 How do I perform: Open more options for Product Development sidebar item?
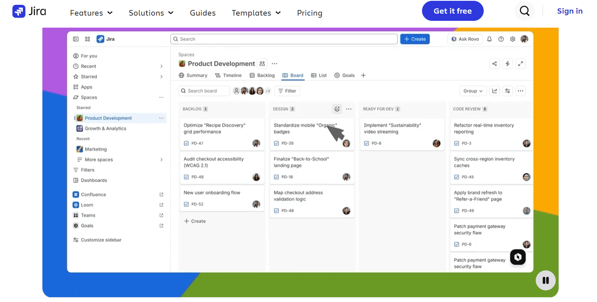pyautogui.click(x=161, y=118)
